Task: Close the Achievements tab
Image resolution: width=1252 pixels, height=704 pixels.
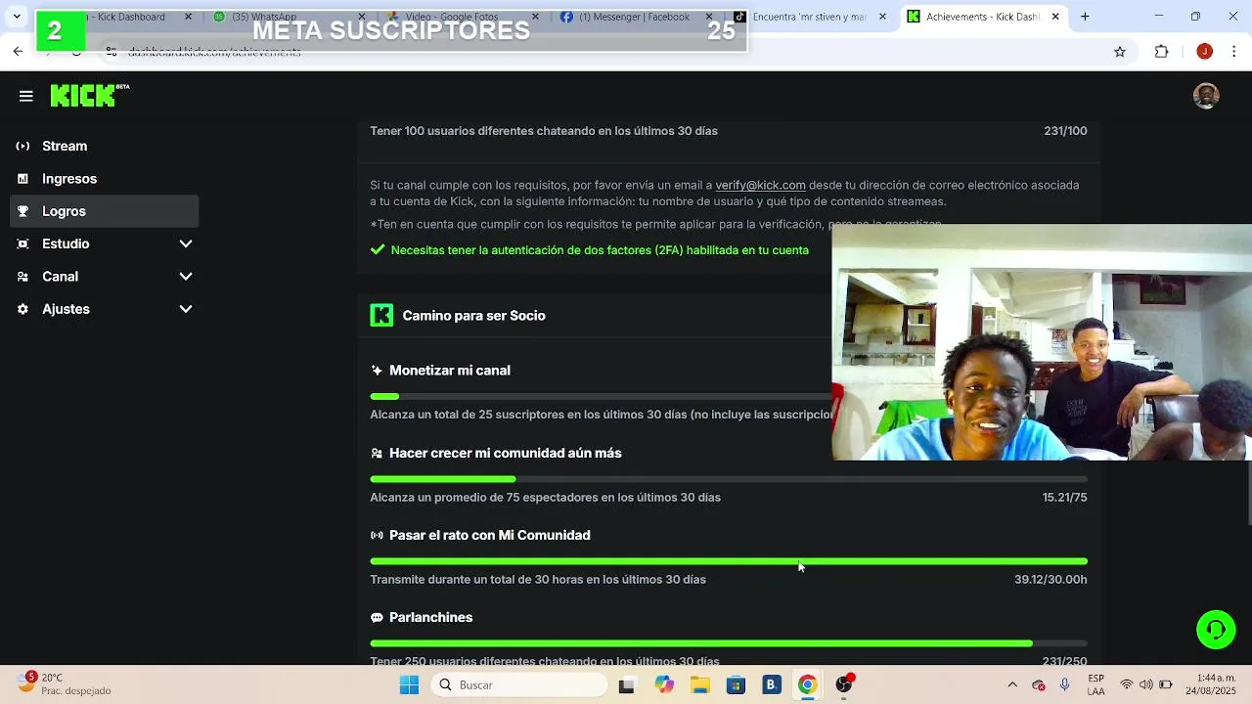Action: (1055, 17)
